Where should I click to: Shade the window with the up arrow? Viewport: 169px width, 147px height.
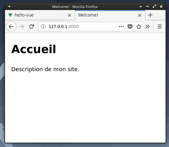point(141,7)
